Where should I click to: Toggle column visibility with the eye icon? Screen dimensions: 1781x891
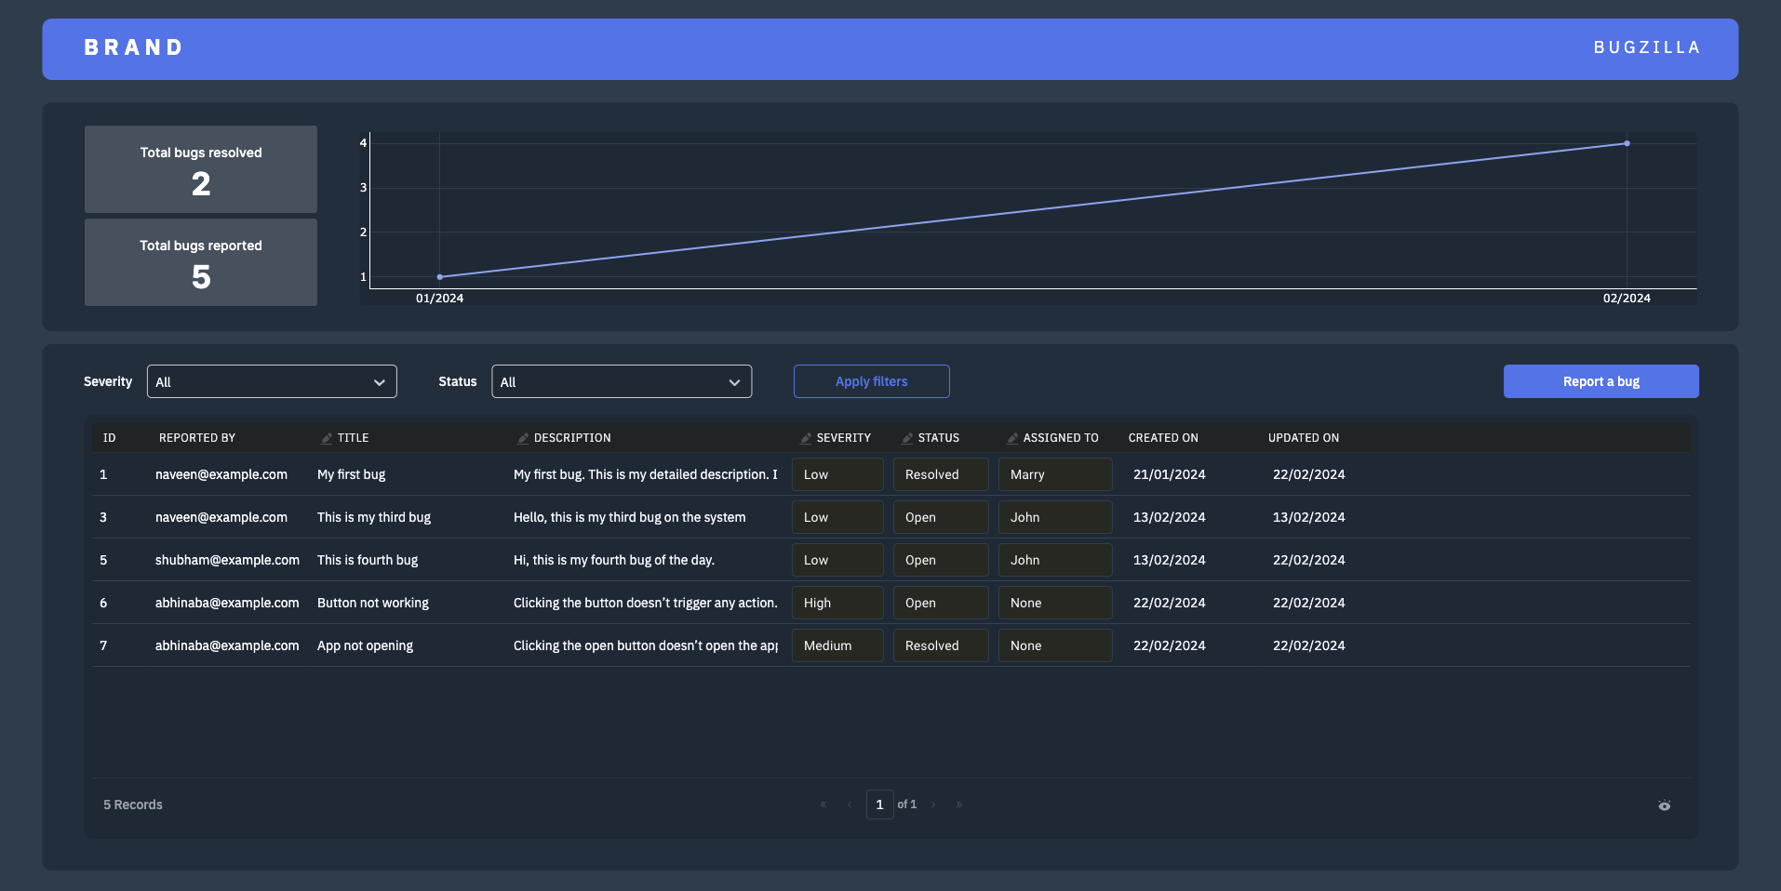coord(1664,805)
